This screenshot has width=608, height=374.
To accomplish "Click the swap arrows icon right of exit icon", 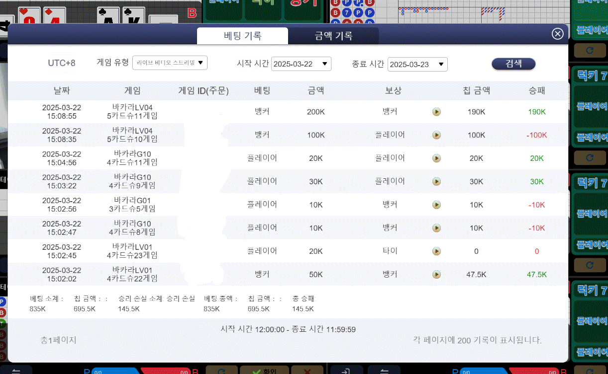I will [x=384, y=371].
